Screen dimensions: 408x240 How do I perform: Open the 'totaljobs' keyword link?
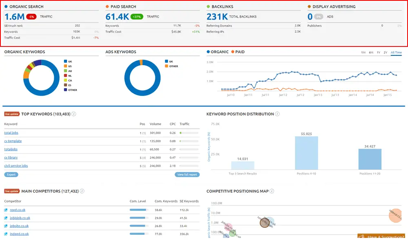(x=11, y=150)
